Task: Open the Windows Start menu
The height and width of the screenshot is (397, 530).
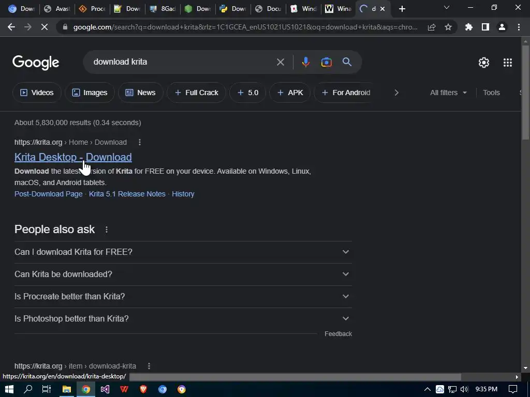Action: 9,389
